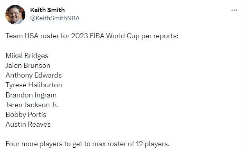
Task: Click the Bobby Portis name
Action: click(x=26, y=115)
